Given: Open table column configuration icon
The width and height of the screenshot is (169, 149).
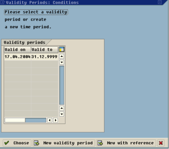Looking at the screenshot, I should click(62, 49).
